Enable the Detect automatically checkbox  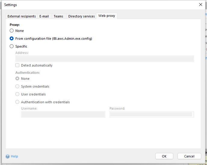(17, 65)
